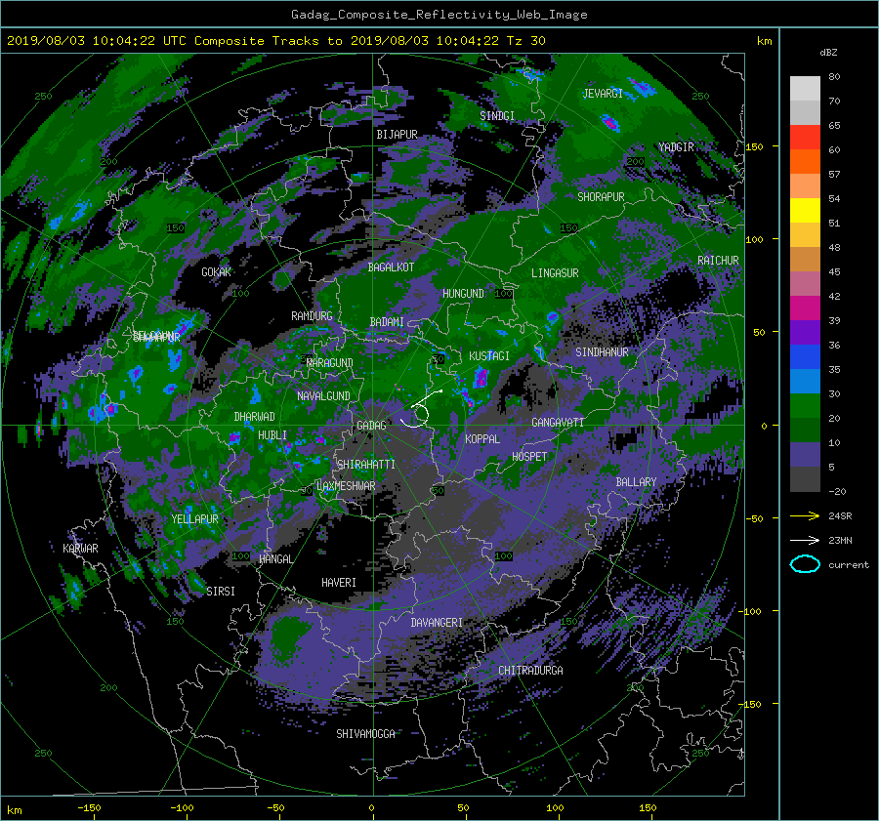Click the SIRSI city label
Image resolution: width=879 pixels, height=821 pixels.
pyautogui.click(x=221, y=592)
